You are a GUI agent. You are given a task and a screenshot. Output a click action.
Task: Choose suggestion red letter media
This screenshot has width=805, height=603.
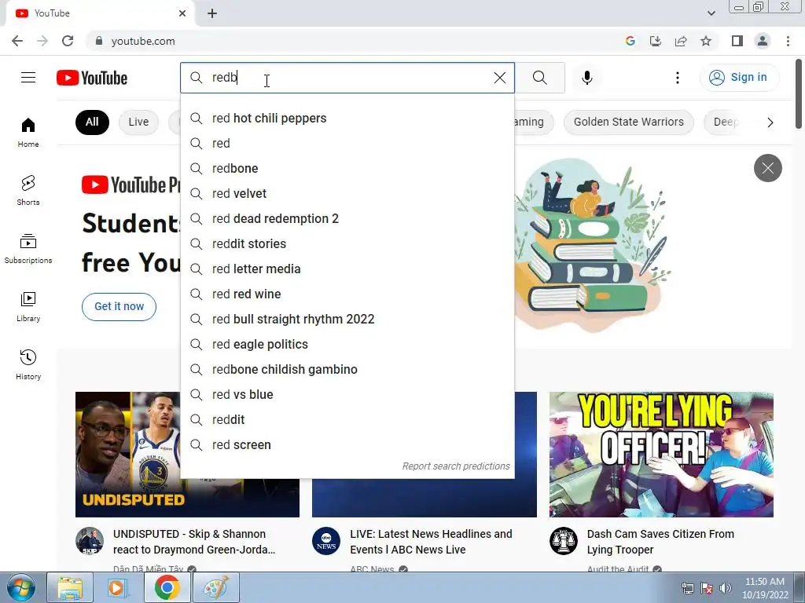coord(347,269)
